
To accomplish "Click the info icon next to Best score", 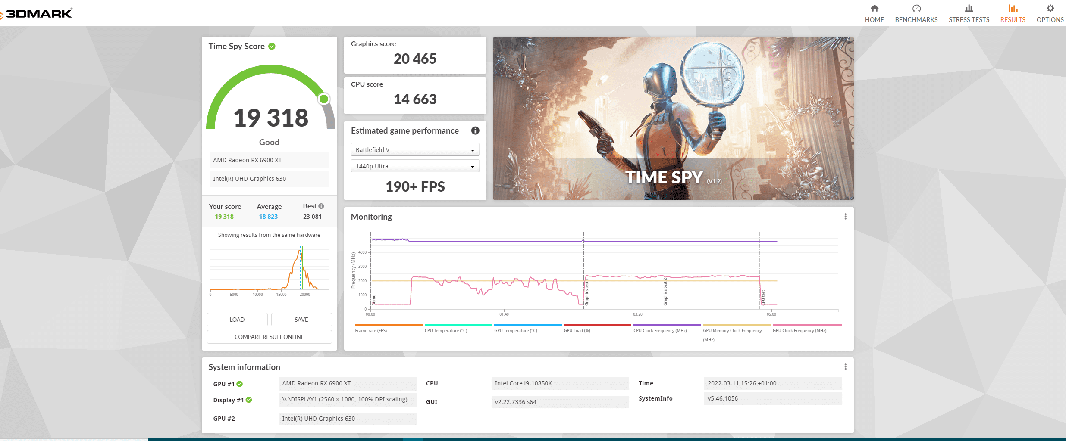I will point(321,206).
